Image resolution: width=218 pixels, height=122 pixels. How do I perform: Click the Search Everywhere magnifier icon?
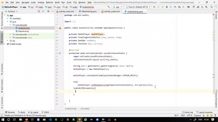pyautogui.click(x=212, y=7)
